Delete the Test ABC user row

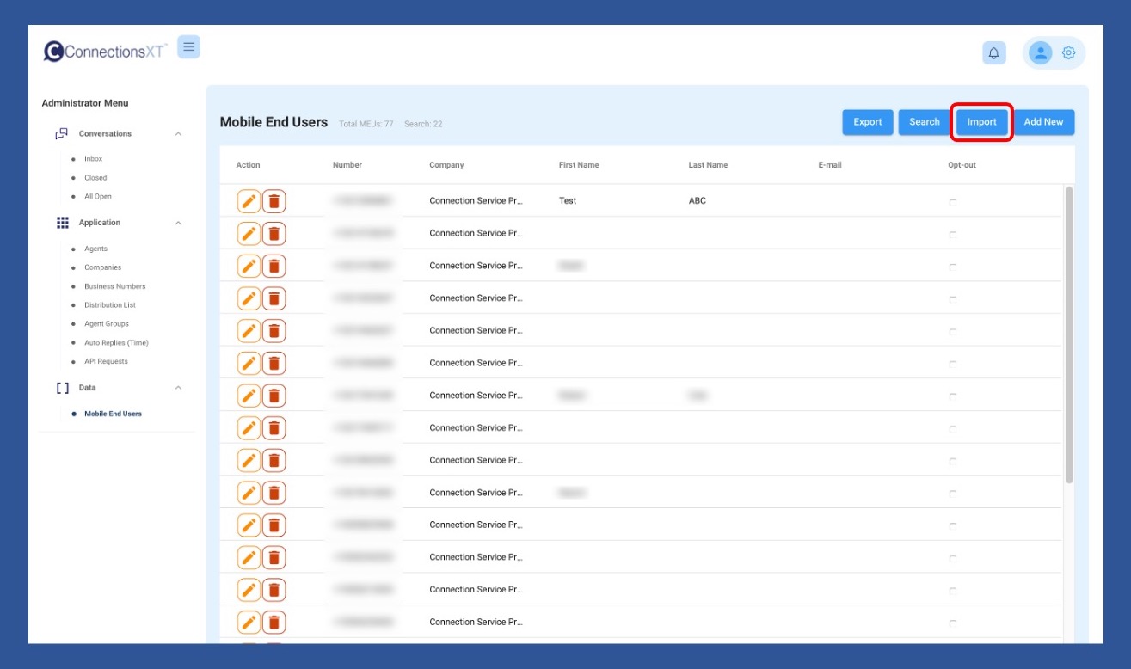[x=274, y=201]
